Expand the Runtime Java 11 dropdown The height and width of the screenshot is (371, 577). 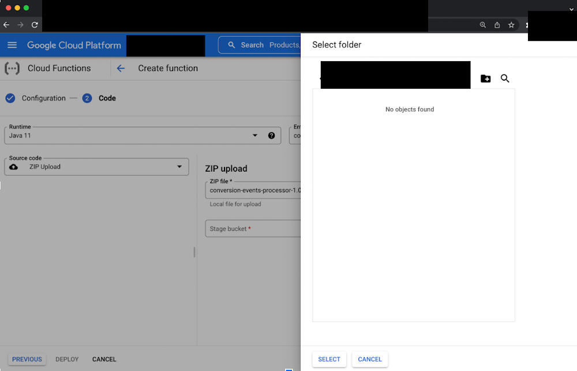[254, 135]
